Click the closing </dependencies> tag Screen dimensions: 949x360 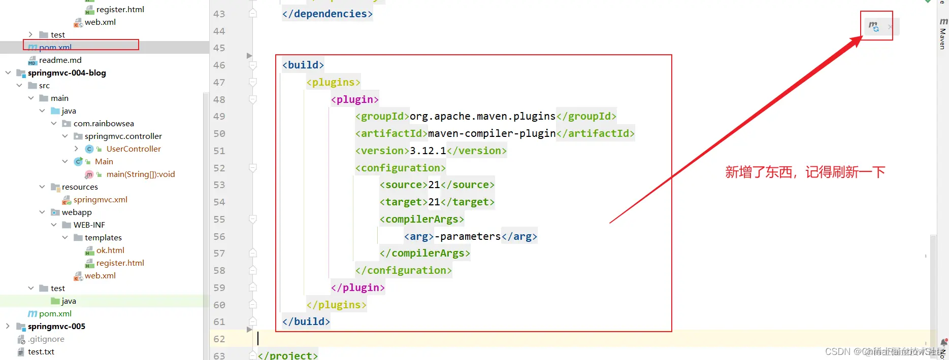tap(328, 14)
